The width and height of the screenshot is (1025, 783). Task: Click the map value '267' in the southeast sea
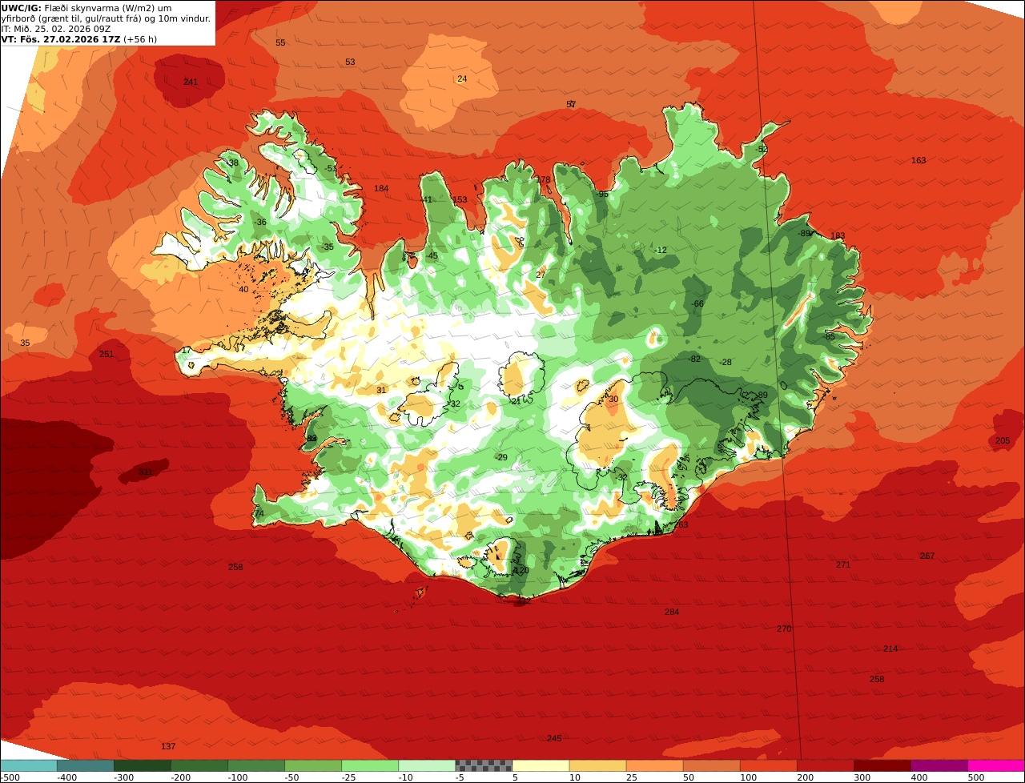pyautogui.click(x=927, y=556)
